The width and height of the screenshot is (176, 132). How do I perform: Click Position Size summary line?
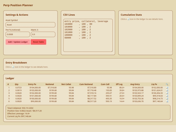[x=24, y=111]
